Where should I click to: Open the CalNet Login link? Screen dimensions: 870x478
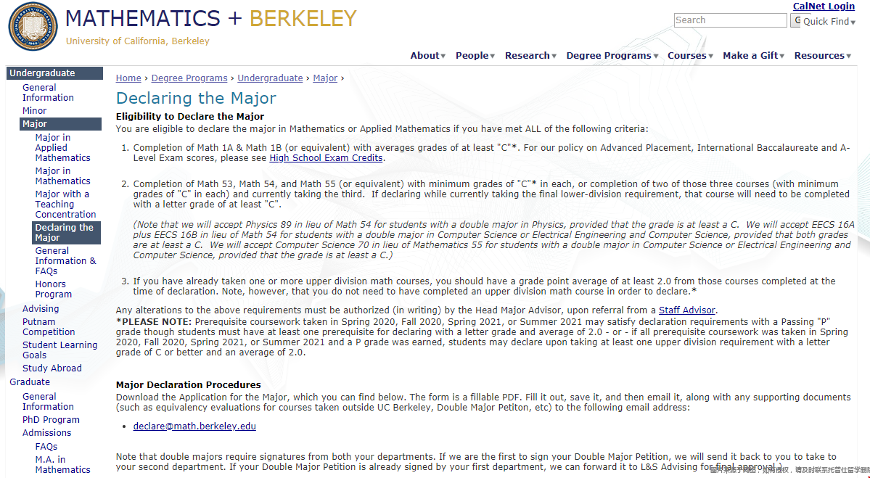click(824, 7)
